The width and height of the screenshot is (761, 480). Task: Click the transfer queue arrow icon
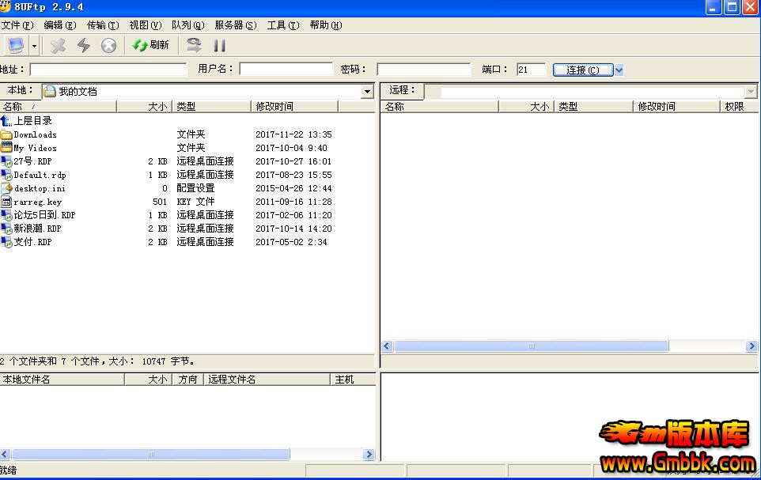click(192, 45)
